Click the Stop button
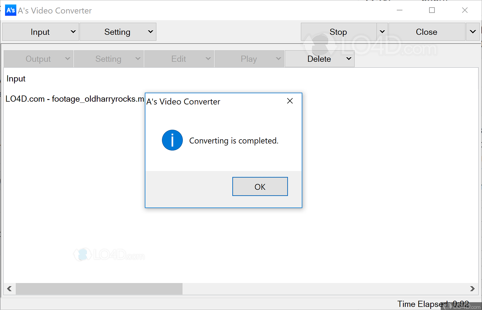Screen dimensions: 482x310 (x=339, y=32)
